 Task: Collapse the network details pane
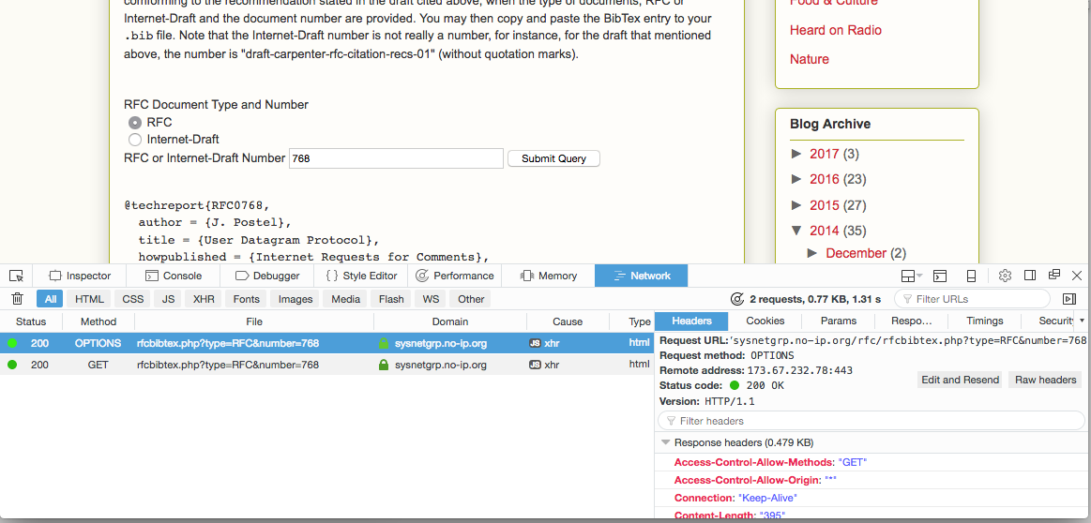tap(1069, 299)
